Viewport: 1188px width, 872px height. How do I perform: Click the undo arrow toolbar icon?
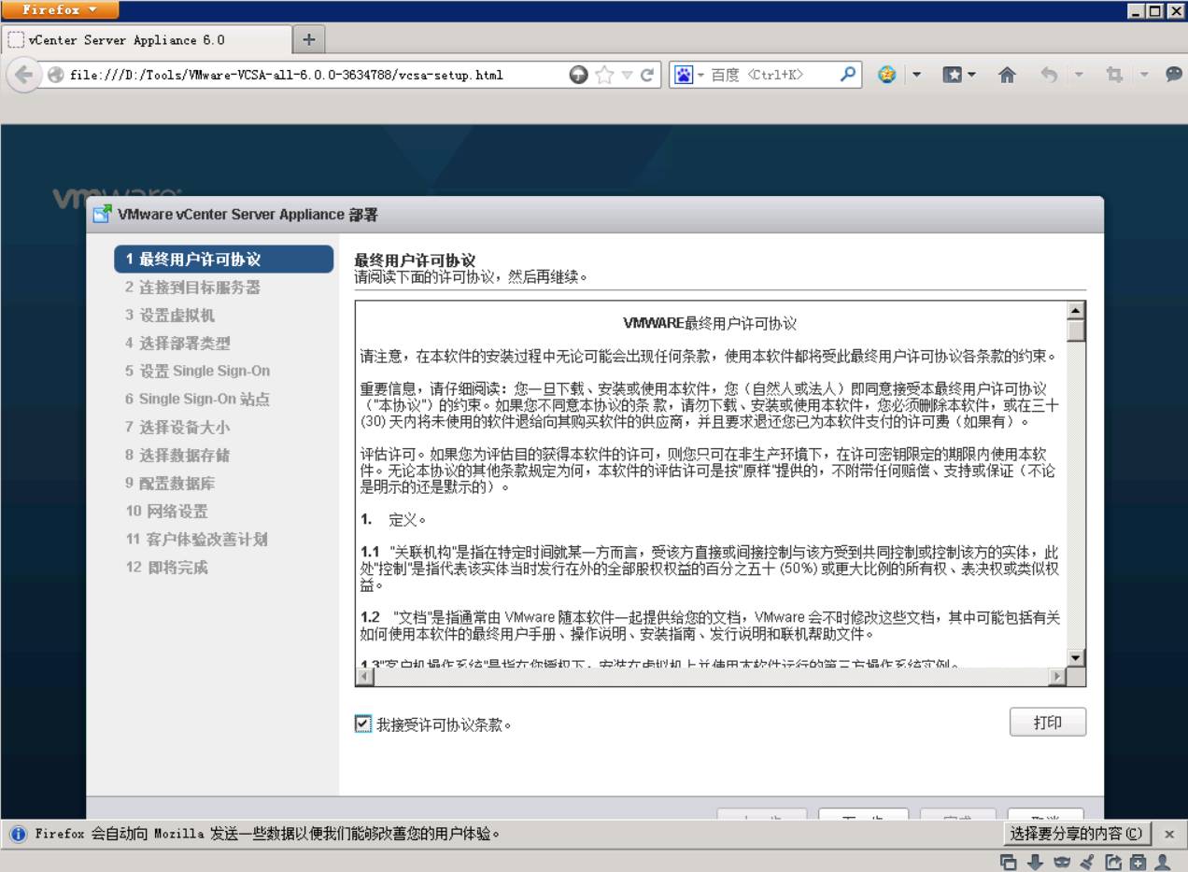[x=1048, y=75]
